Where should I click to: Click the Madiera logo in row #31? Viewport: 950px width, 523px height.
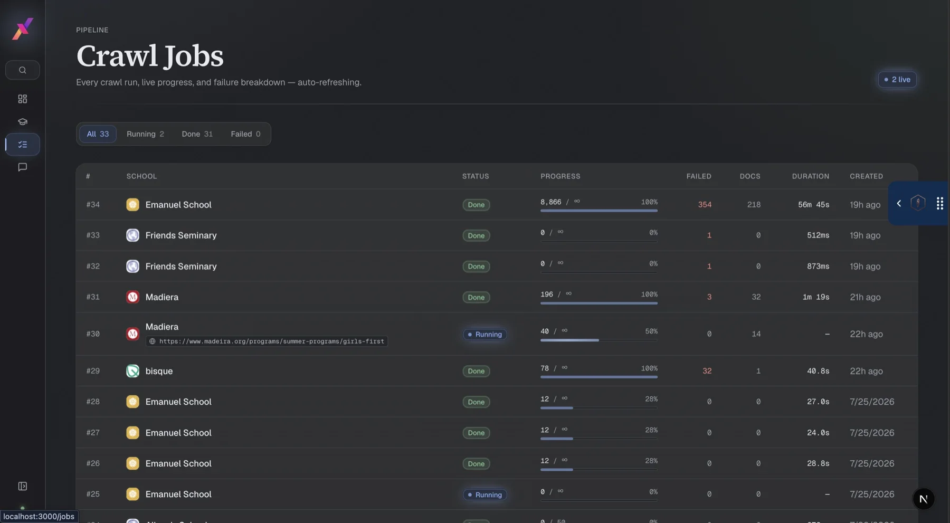(x=132, y=297)
